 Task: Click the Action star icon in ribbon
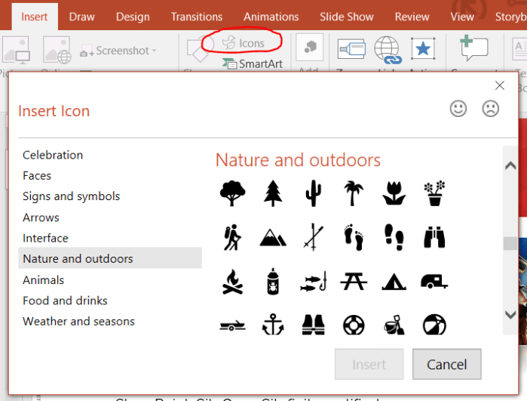[423, 49]
